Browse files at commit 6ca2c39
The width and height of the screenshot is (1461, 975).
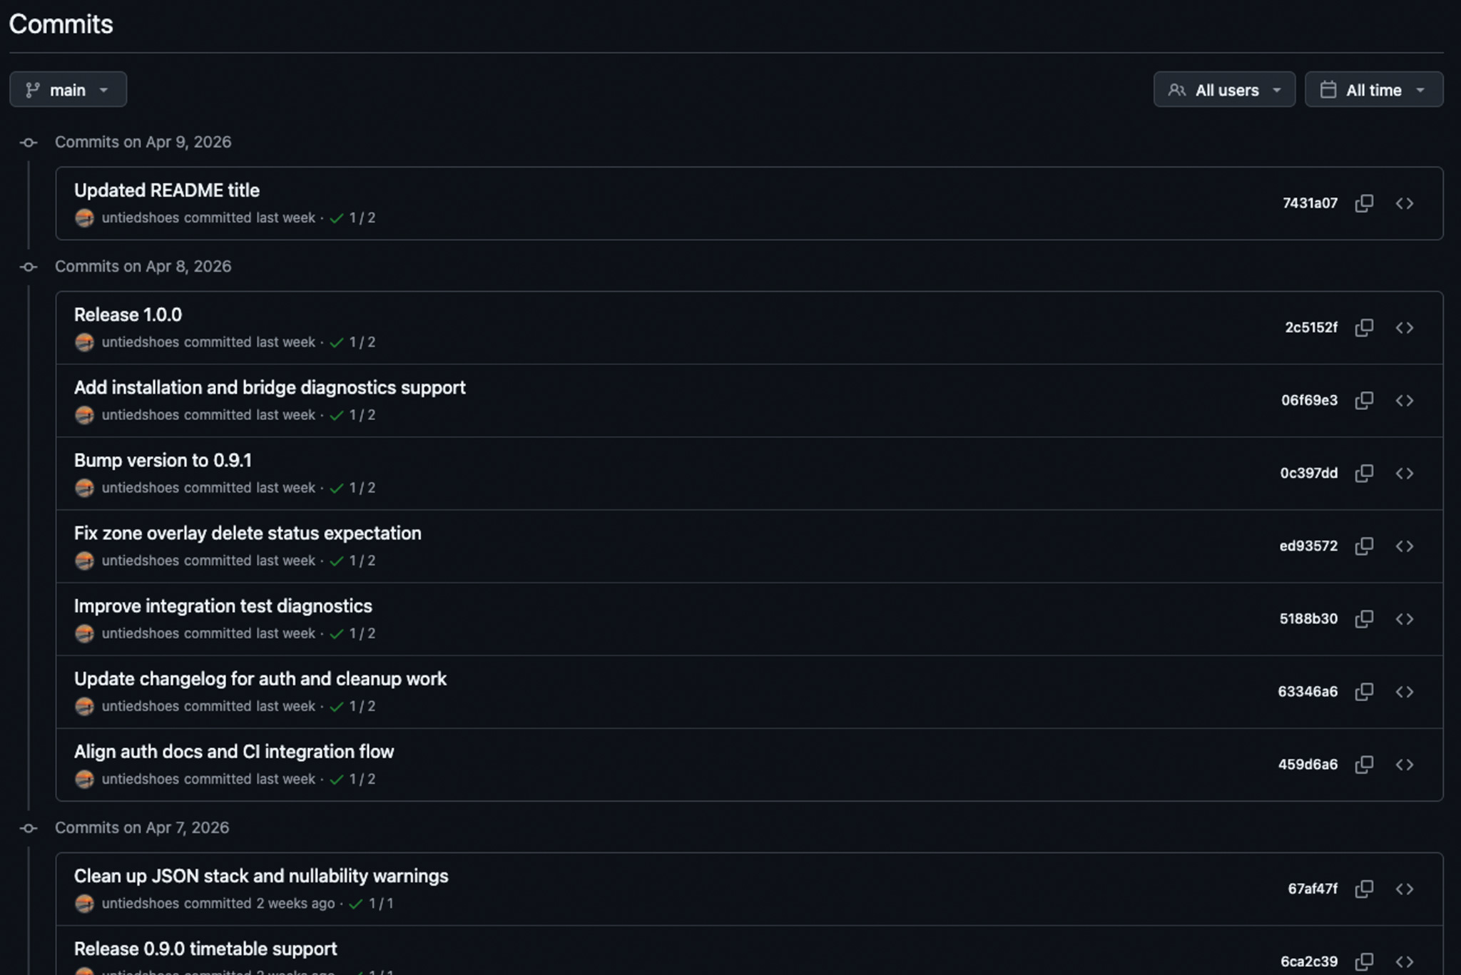pos(1405,961)
